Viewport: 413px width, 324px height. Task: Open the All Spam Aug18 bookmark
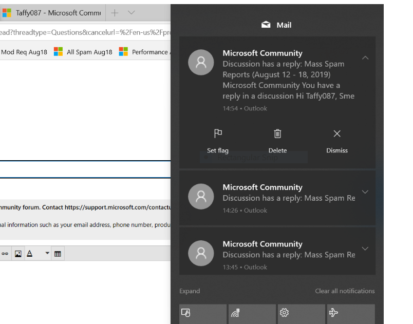click(x=83, y=52)
